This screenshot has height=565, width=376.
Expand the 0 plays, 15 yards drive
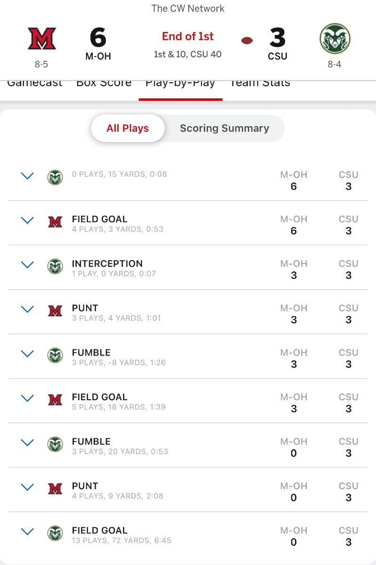click(28, 176)
